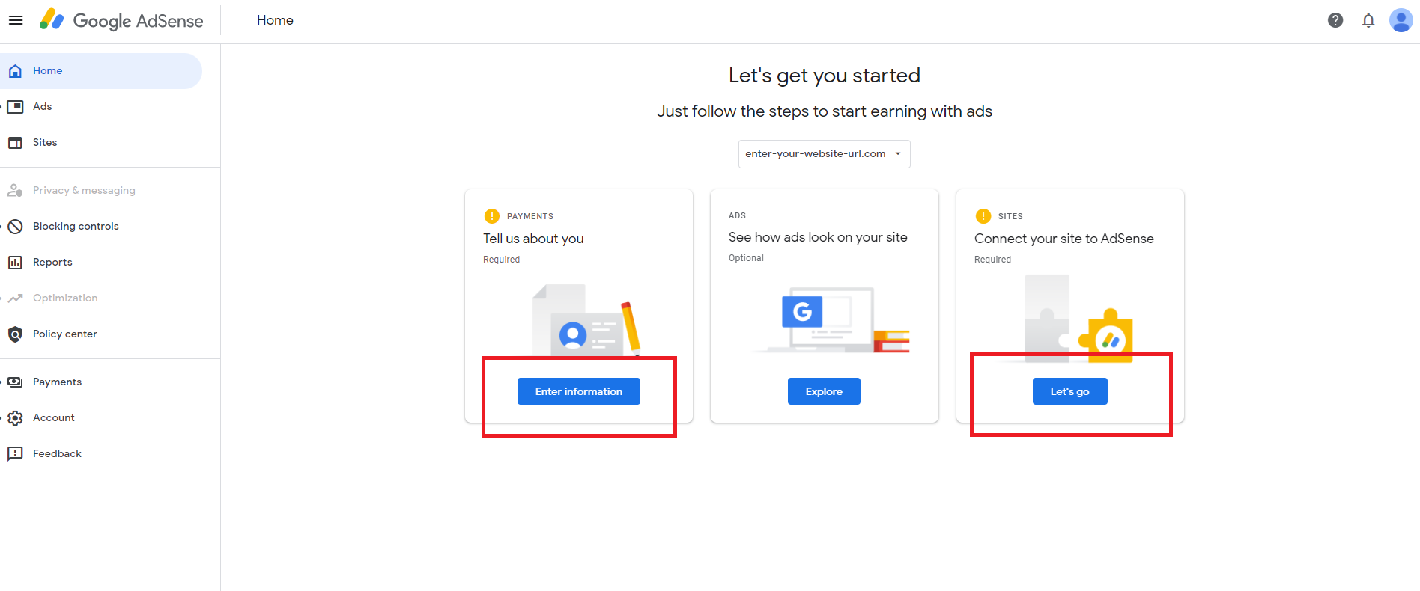The image size is (1420, 591).
Task: Click the Policy center shield icon
Action: click(15, 334)
